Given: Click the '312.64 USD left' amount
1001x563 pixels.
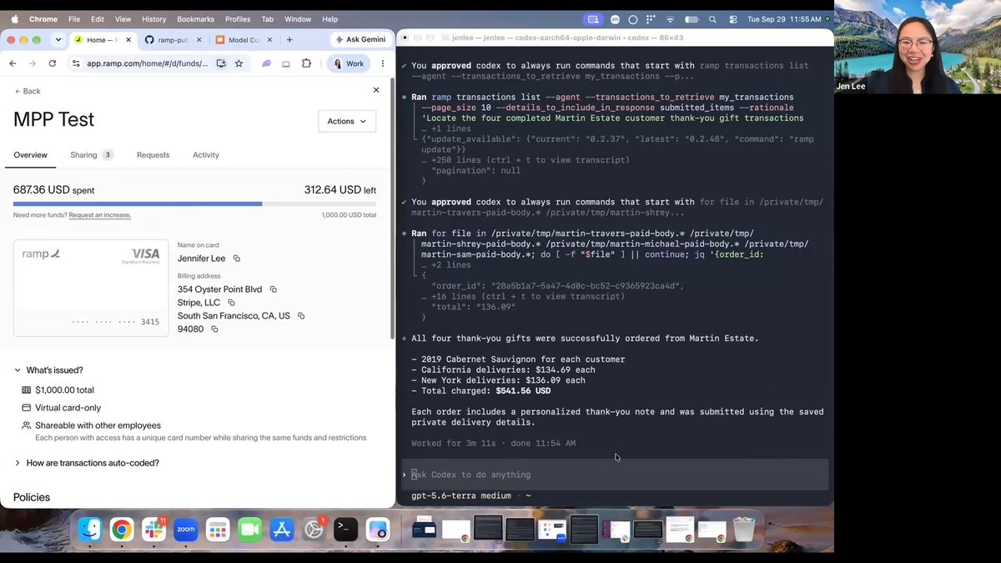Looking at the screenshot, I should pyautogui.click(x=340, y=190).
